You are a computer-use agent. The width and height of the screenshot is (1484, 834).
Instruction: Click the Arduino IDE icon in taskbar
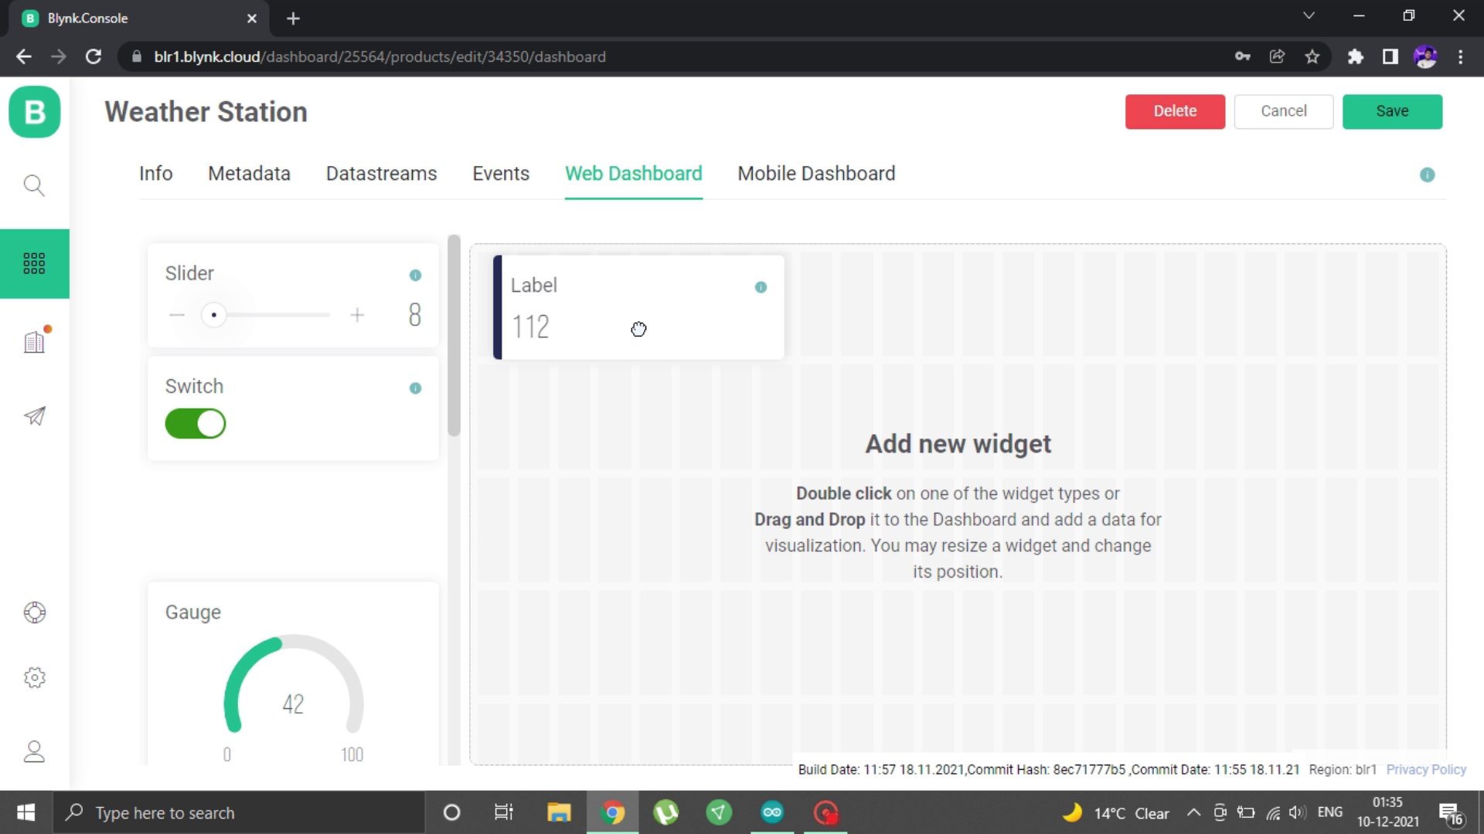[x=771, y=812]
